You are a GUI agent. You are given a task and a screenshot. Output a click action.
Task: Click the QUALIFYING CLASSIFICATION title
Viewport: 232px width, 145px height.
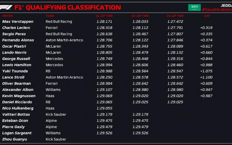tap(73, 8)
